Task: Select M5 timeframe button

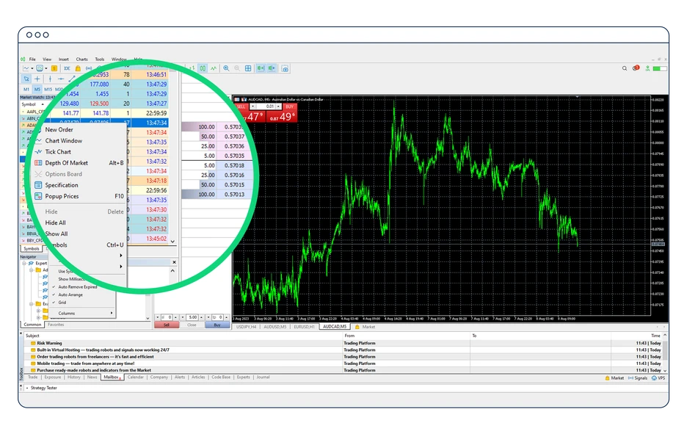Action: [x=37, y=89]
